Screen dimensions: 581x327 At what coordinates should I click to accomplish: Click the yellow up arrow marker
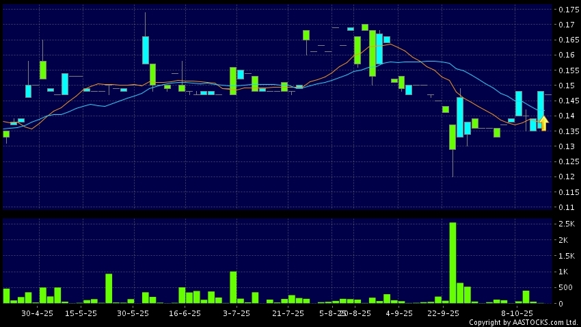pyautogui.click(x=543, y=123)
